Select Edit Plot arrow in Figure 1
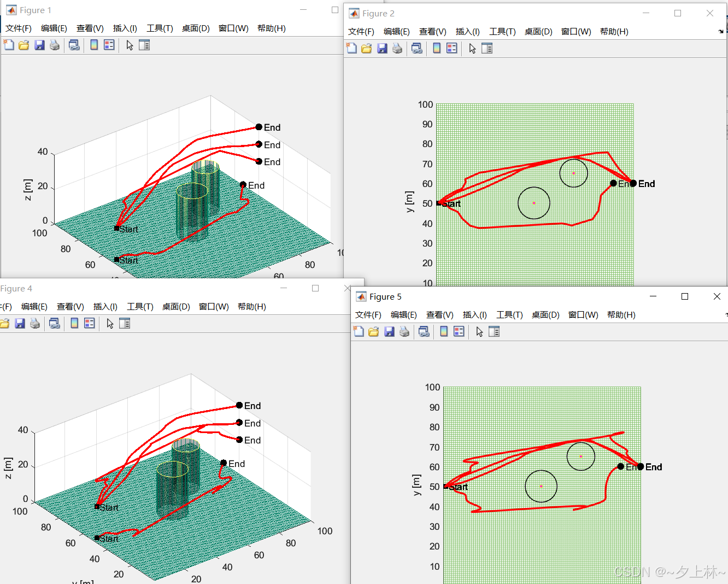728x584 pixels. [130, 45]
